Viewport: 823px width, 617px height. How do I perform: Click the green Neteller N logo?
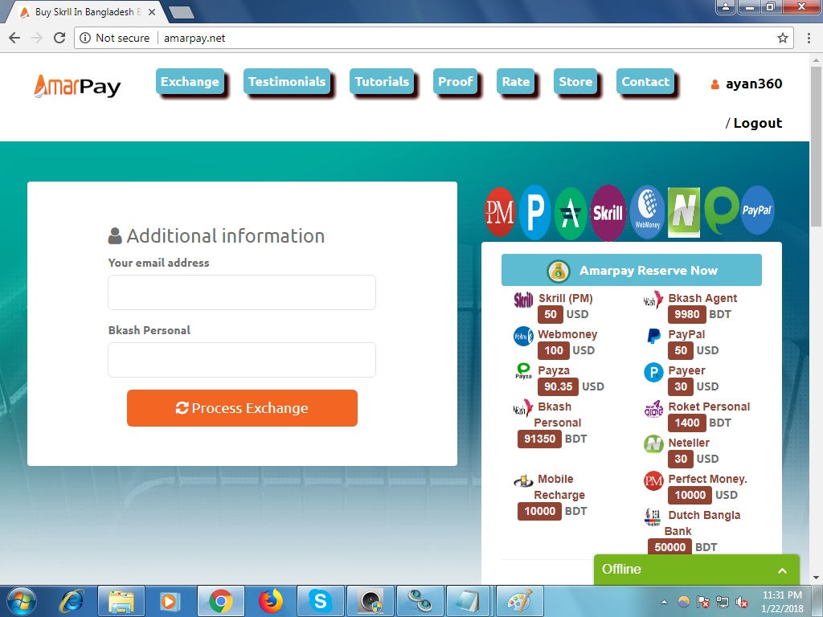(x=684, y=212)
